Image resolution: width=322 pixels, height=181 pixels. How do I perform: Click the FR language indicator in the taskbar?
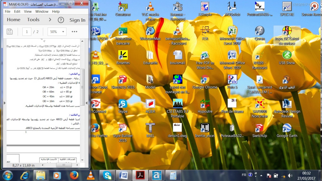point(244,175)
